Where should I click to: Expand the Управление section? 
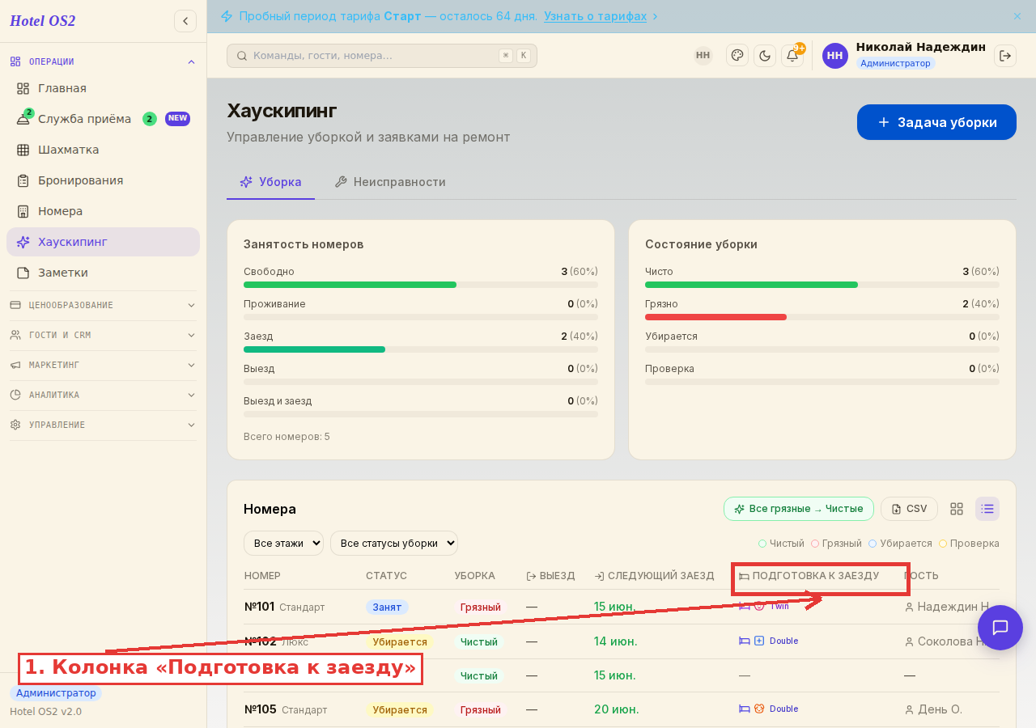(x=103, y=425)
